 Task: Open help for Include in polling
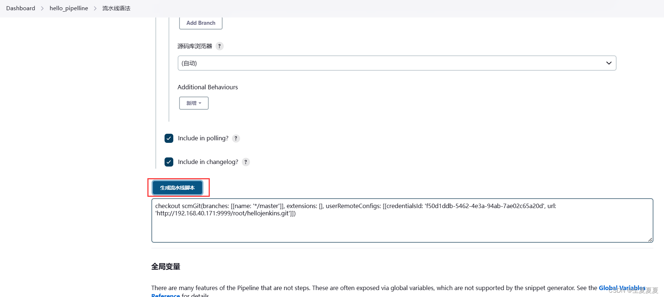tap(236, 138)
